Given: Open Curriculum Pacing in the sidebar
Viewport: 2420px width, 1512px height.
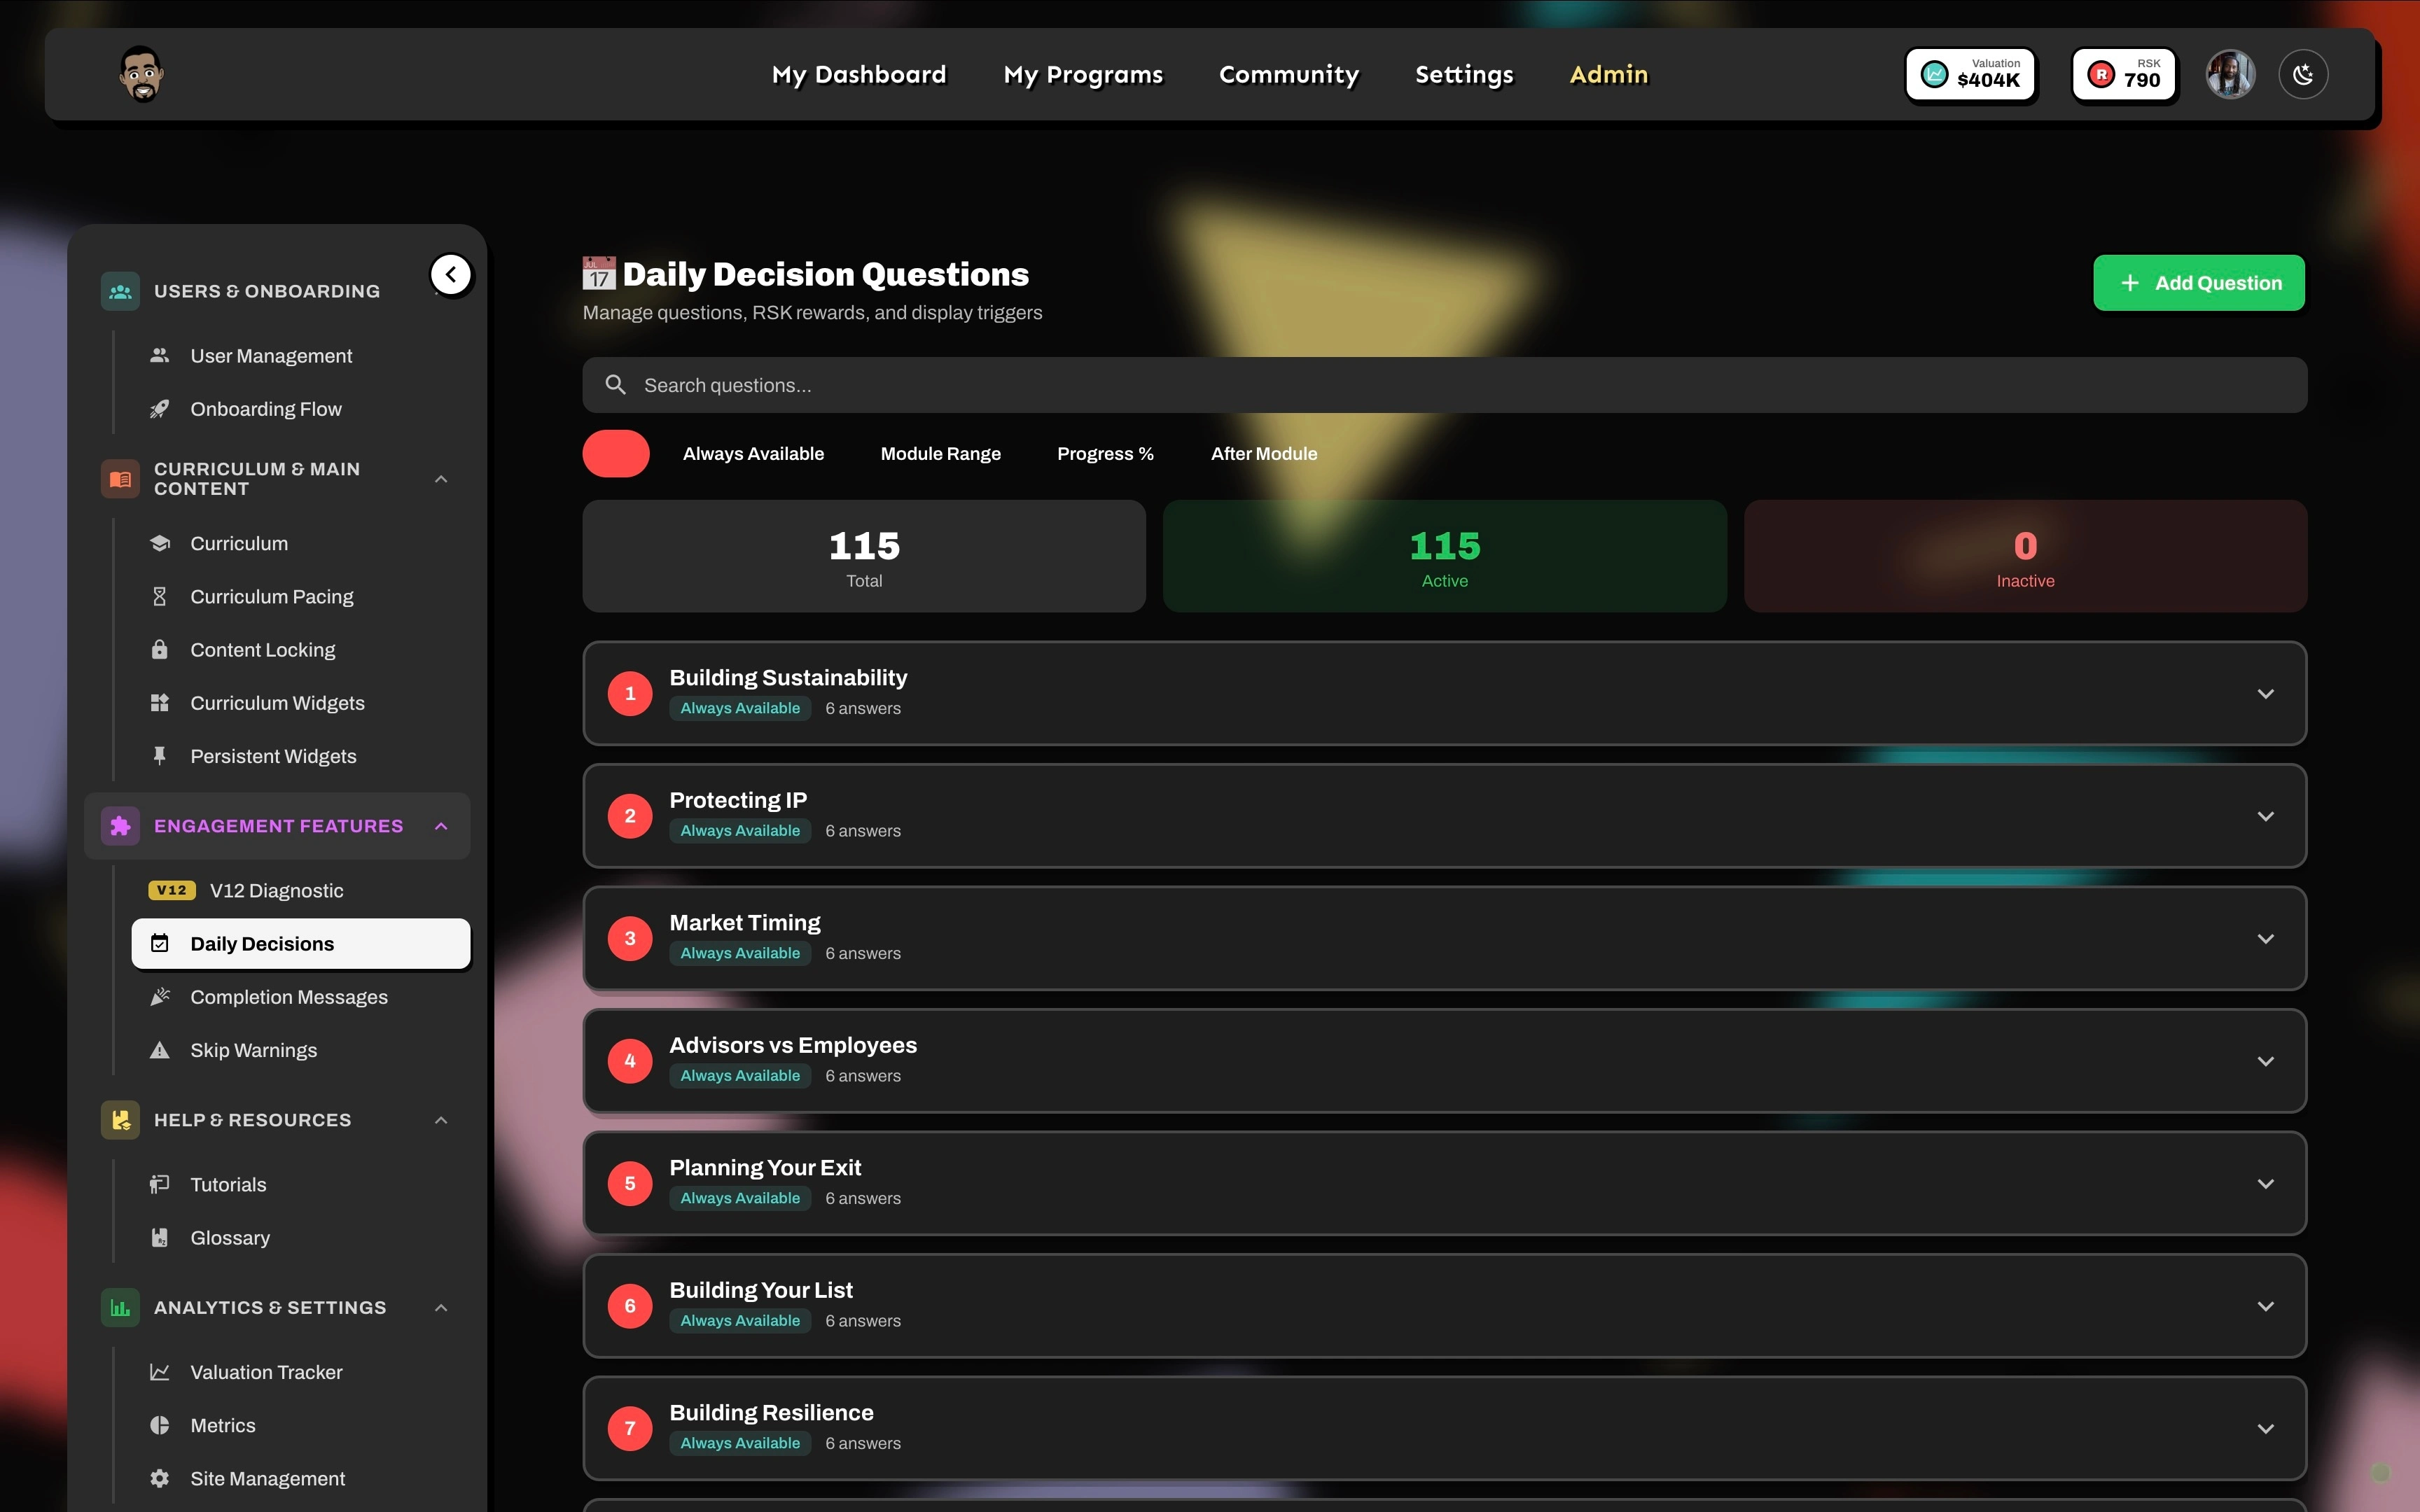Looking at the screenshot, I should [271, 597].
